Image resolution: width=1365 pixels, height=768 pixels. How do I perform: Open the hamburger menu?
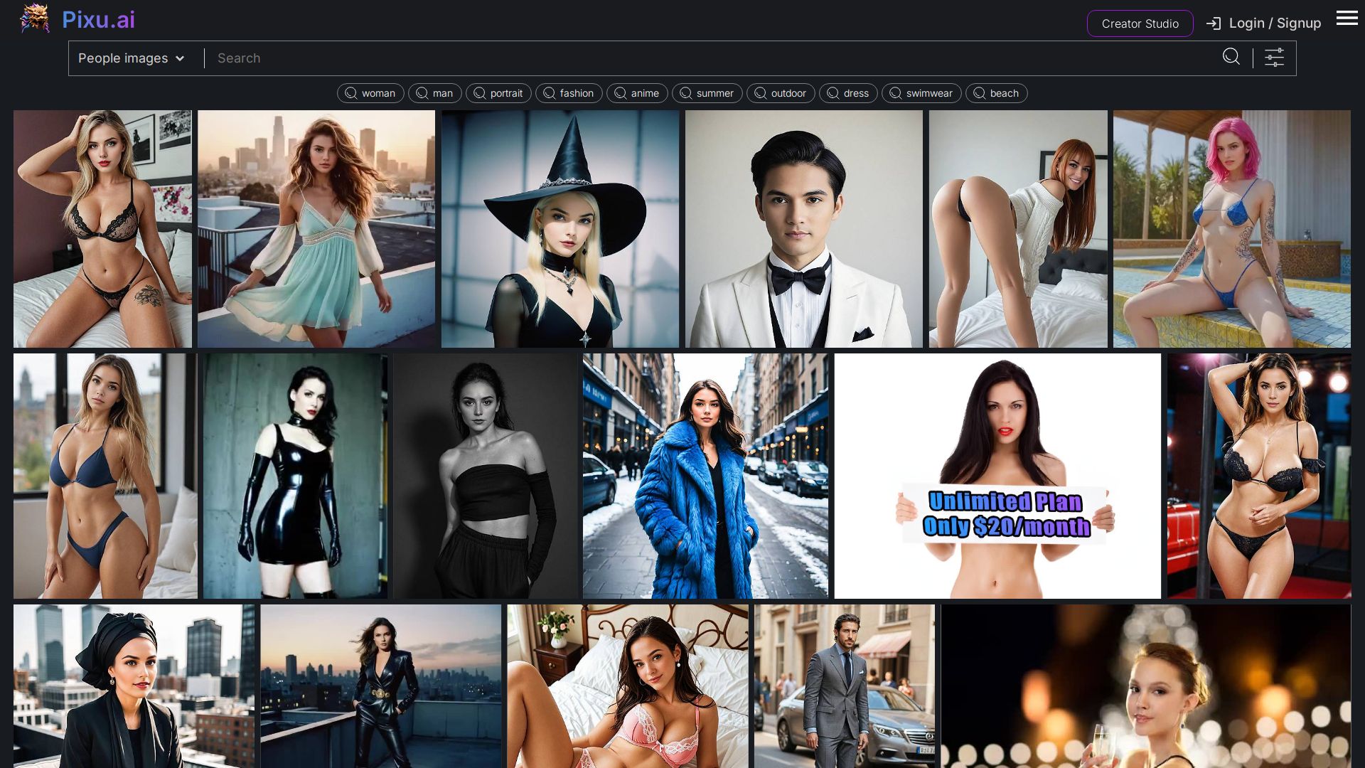point(1347,18)
